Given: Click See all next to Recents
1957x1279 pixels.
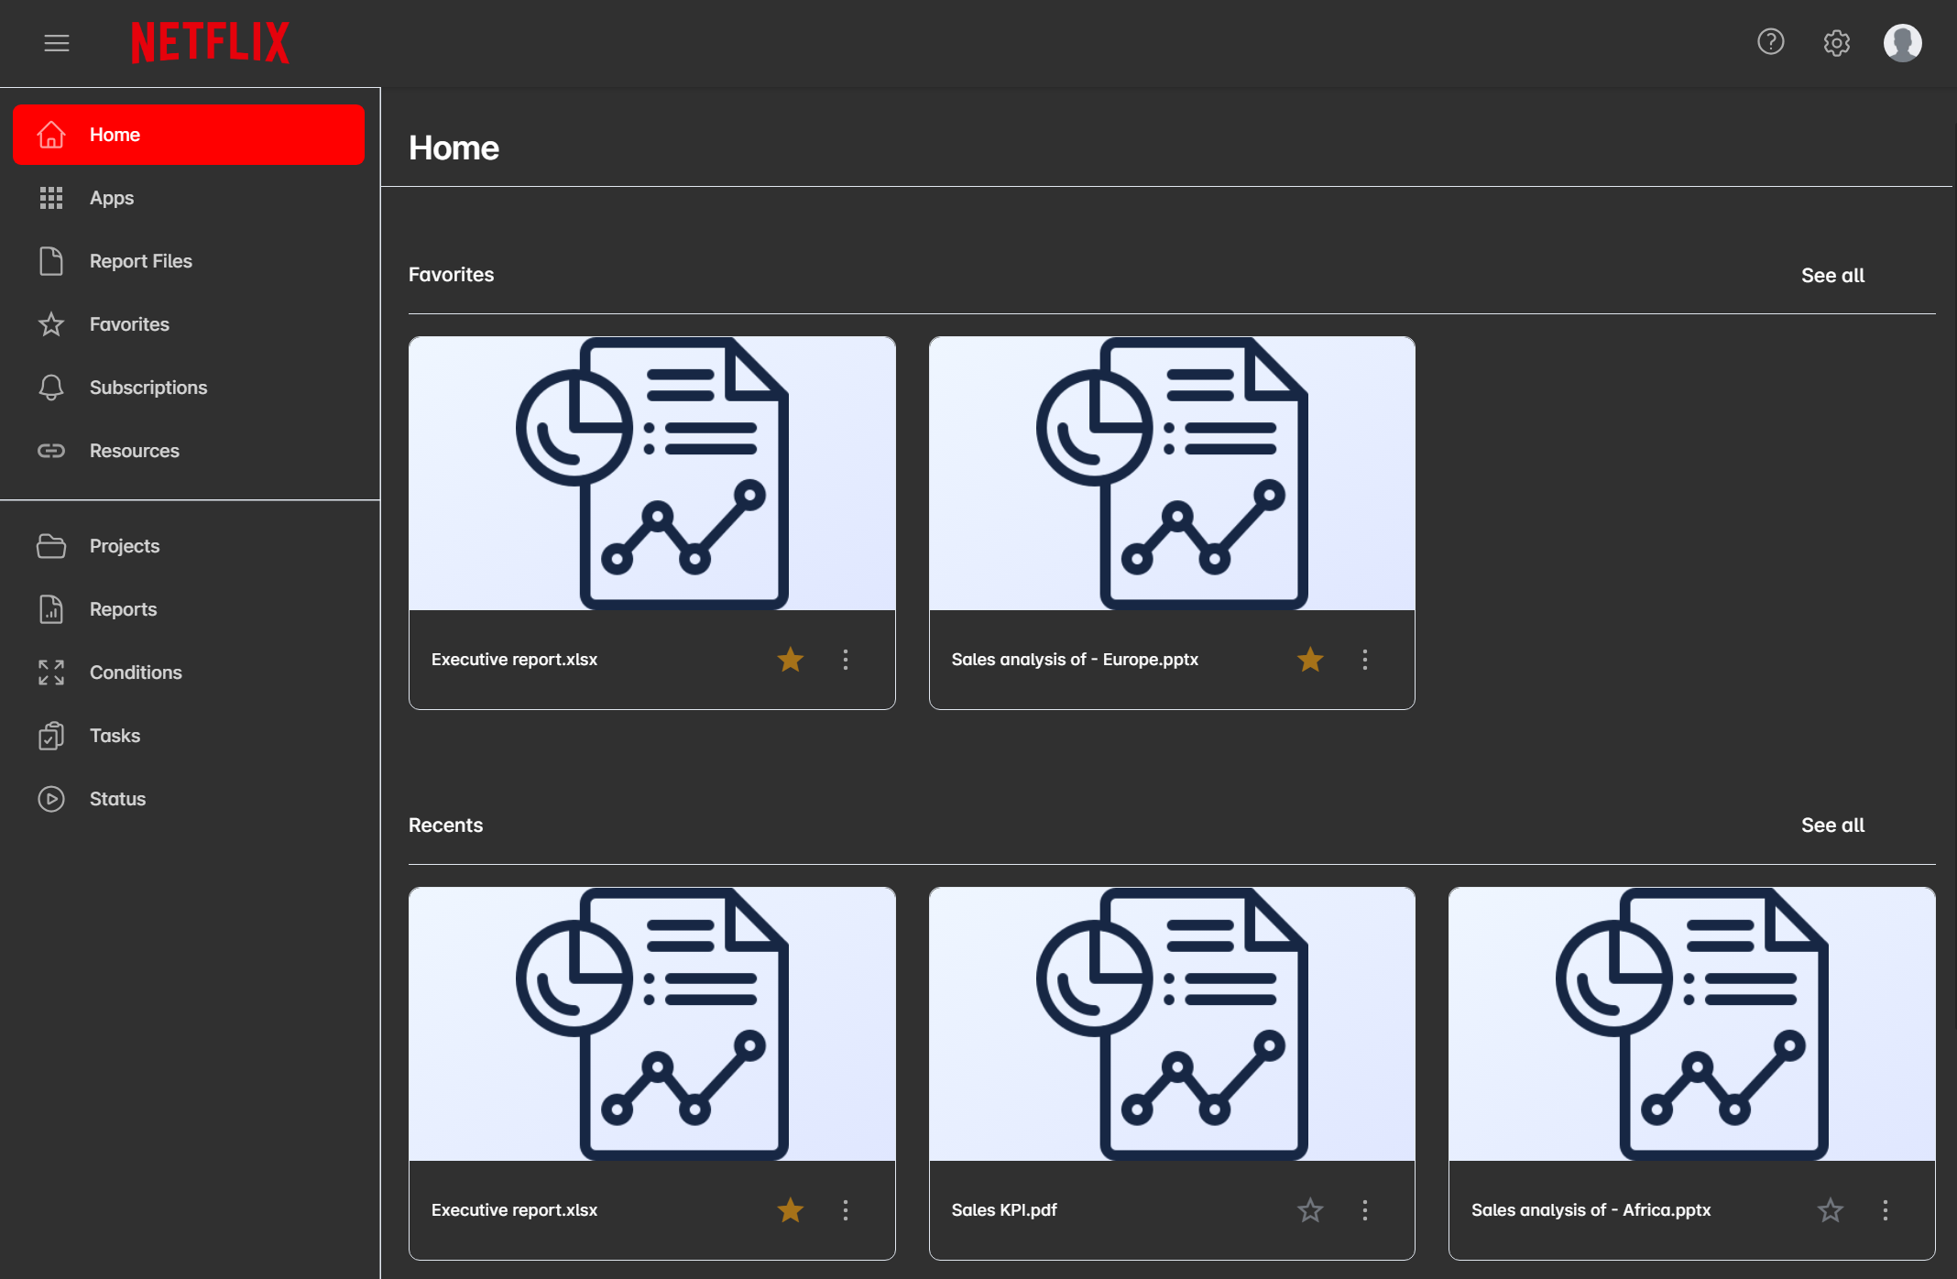Looking at the screenshot, I should 1831,825.
